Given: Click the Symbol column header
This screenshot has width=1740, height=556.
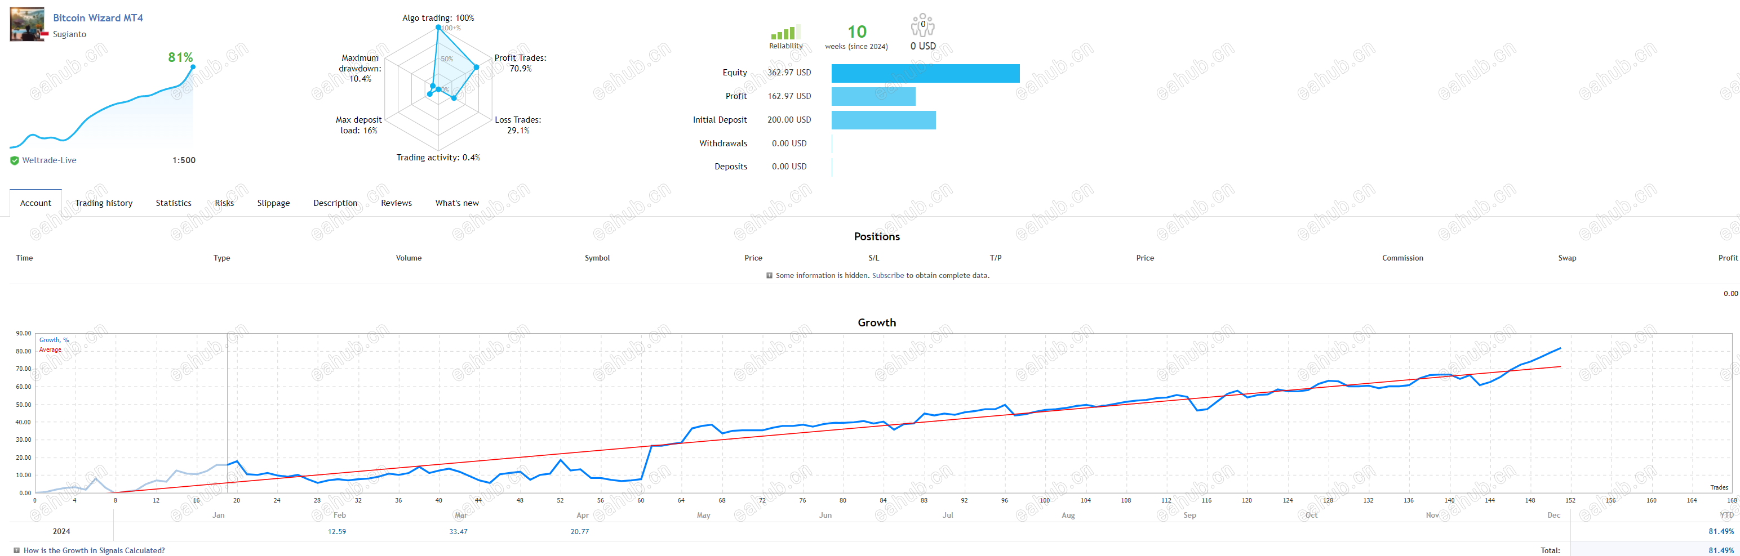Looking at the screenshot, I should pos(597,258).
